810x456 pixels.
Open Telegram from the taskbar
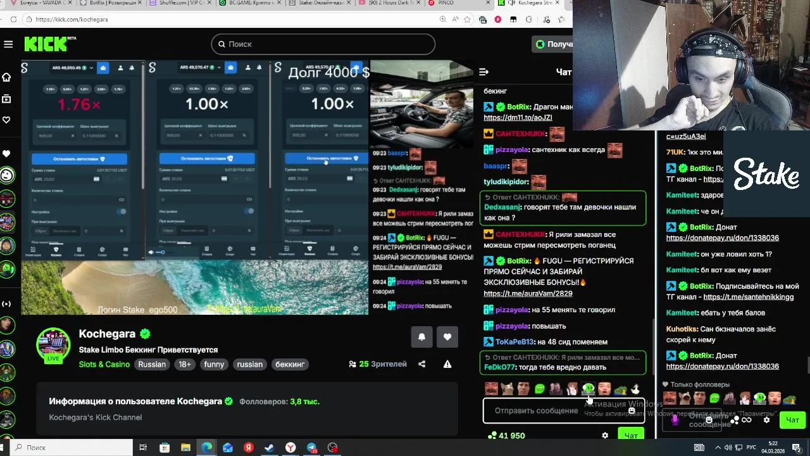(312, 448)
